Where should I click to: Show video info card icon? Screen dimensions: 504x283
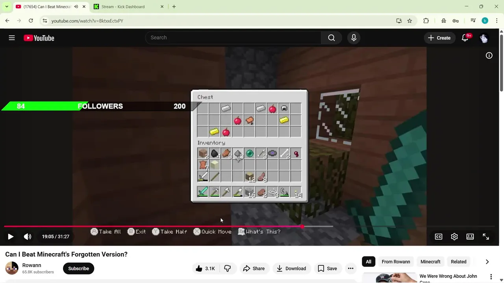click(489, 56)
